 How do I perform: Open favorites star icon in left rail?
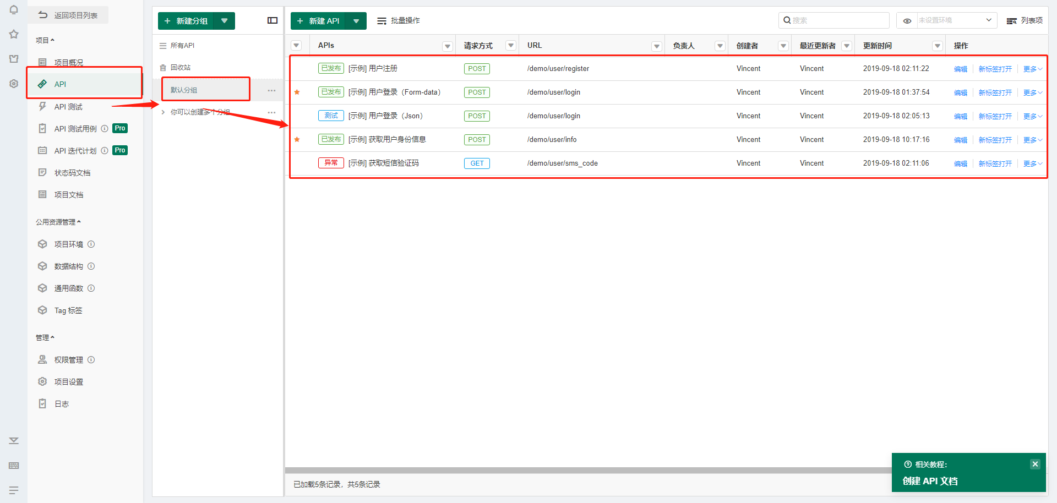(x=14, y=34)
